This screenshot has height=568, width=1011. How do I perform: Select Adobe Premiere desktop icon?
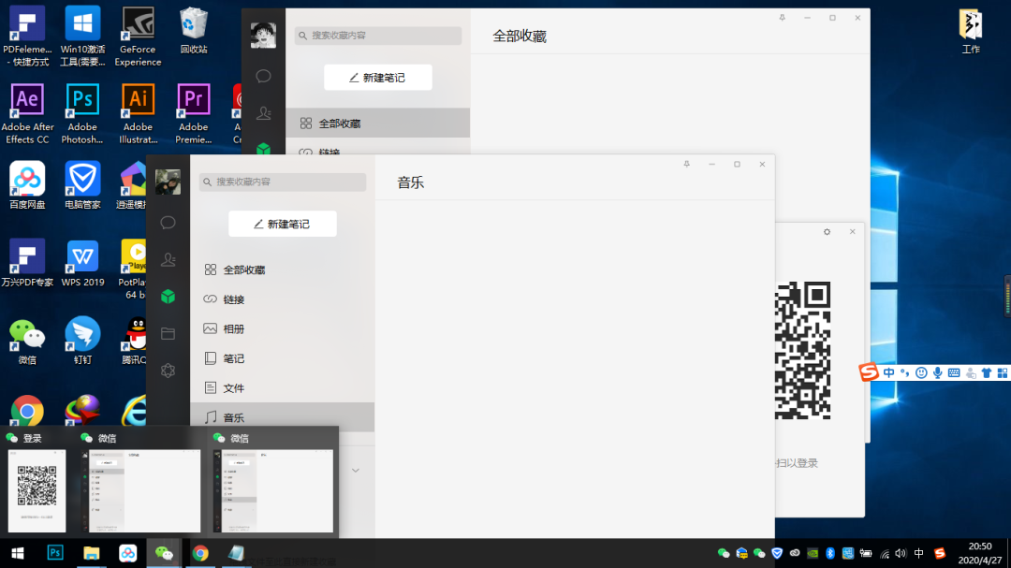pos(194,114)
